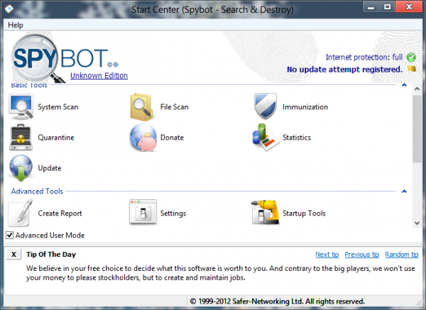Collapse the Basic Tools section
This screenshot has width=426, height=310.
[404, 85]
